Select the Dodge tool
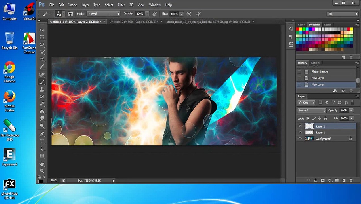The width and height of the screenshot is (361, 204). pos(42,126)
